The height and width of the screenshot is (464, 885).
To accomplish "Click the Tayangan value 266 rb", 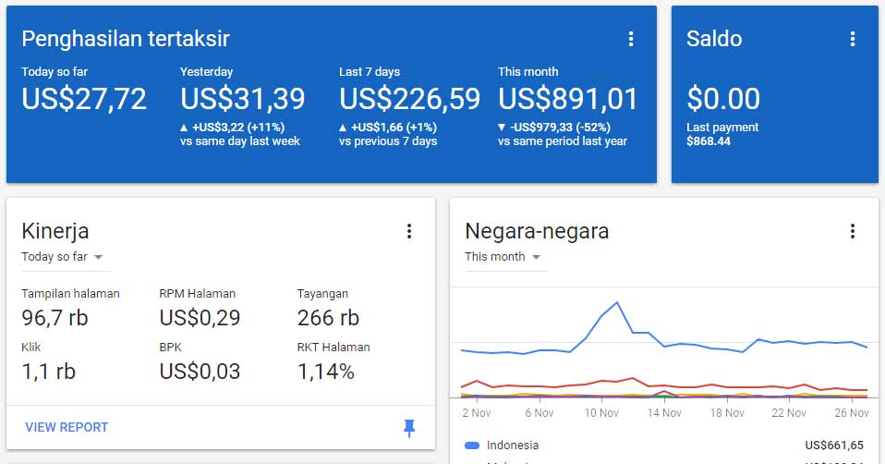I will 328,318.
